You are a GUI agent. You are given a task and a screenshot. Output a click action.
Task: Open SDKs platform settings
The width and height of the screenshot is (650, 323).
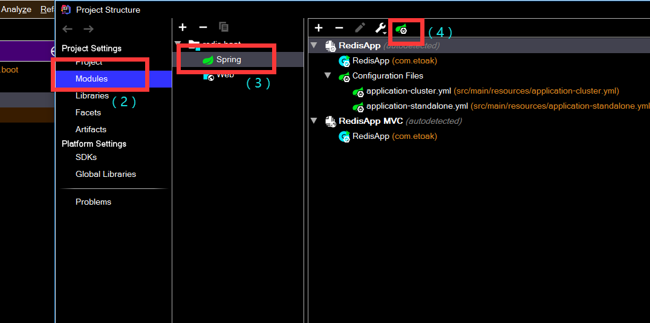[x=86, y=158]
